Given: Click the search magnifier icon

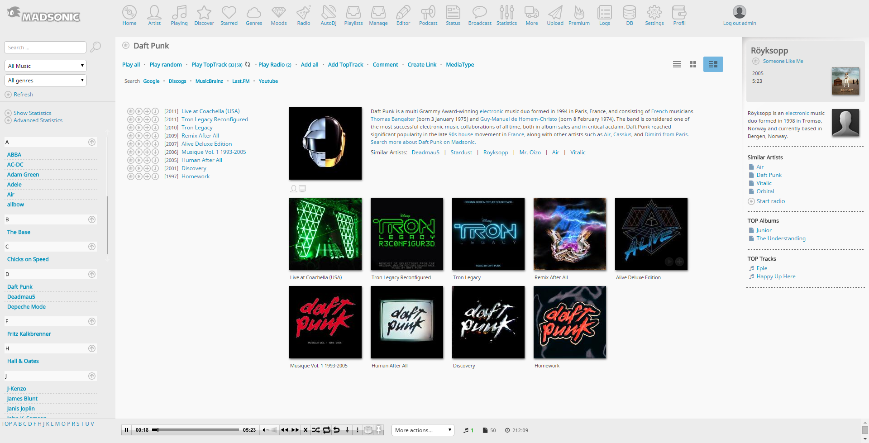Looking at the screenshot, I should (95, 47).
